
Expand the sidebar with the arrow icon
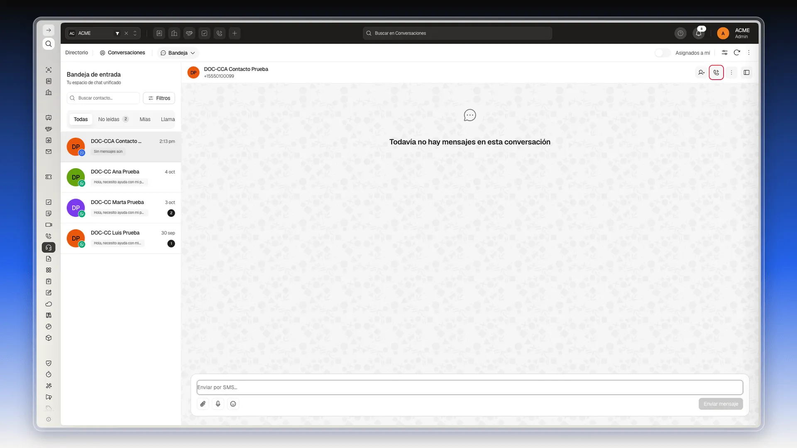point(49,30)
